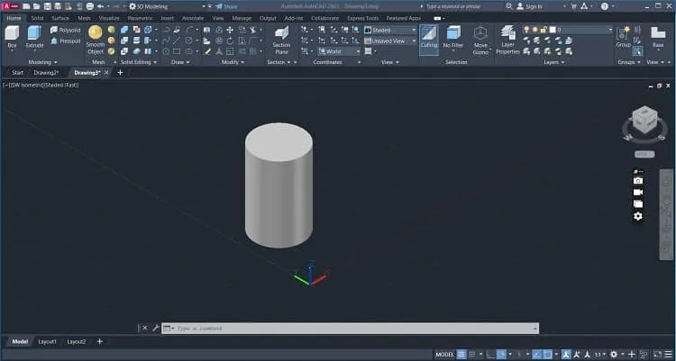Select the Box solid tool

click(x=12, y=37)
